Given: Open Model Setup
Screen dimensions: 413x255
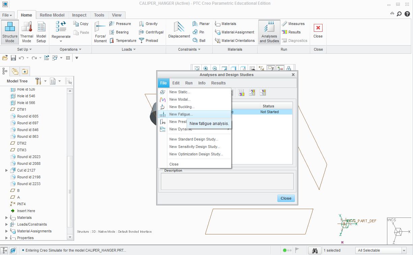Looking at the screenshot, I should click(x=41, y=32).
